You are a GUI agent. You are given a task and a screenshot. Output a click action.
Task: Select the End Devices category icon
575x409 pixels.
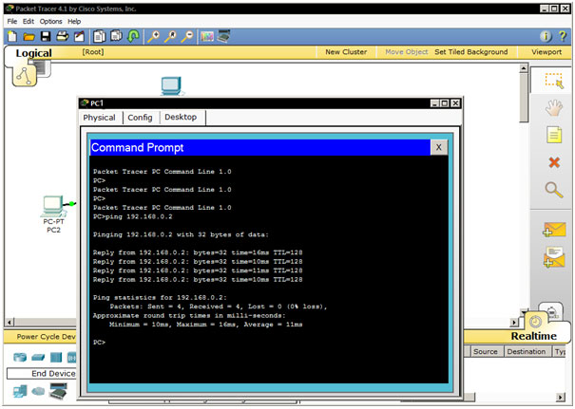tap(20, 391)
